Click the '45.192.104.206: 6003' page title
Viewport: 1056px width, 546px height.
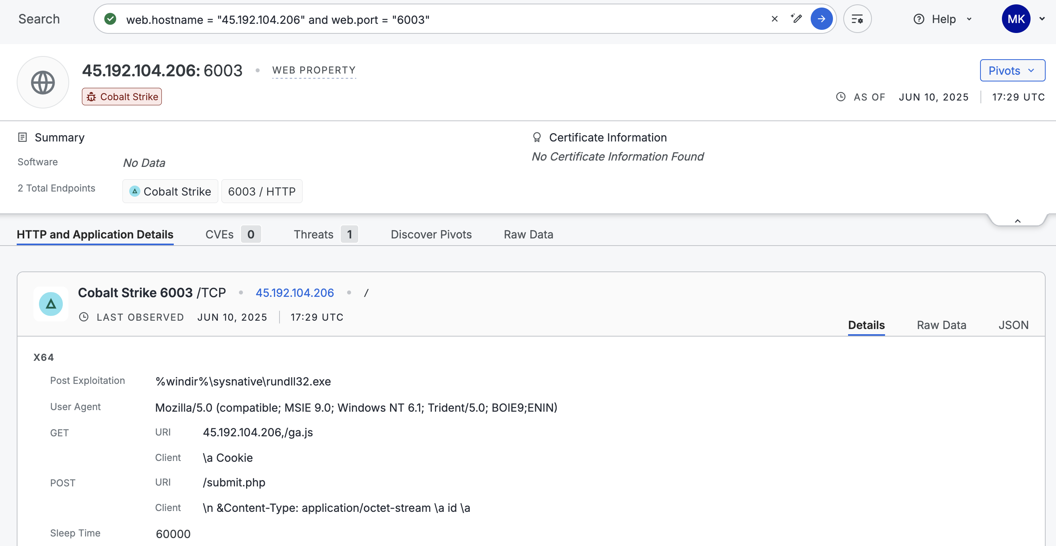(x=162, y=70)
